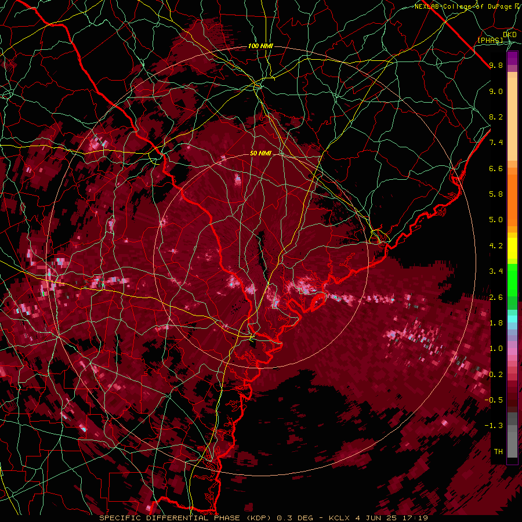Screen dimensions: 522x522
Task: Click the KCLX 4 JUN 25 17:19 timestamp
Action: click(378, 518)
